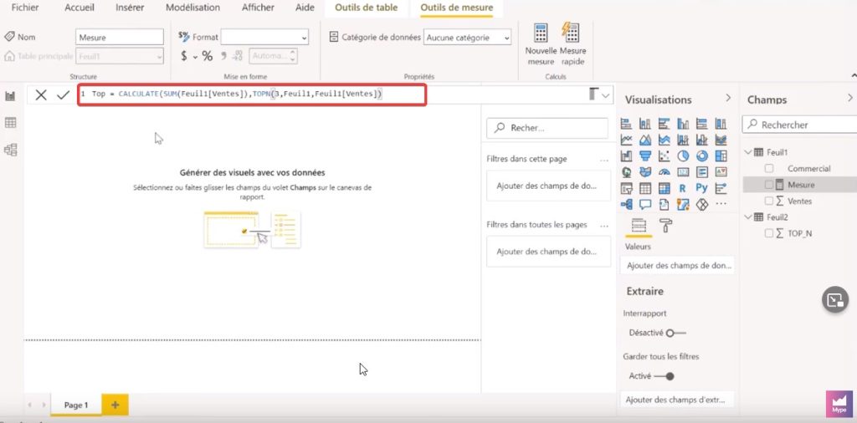Select the R script visual

pyautogui.click(x=683, y=188)
